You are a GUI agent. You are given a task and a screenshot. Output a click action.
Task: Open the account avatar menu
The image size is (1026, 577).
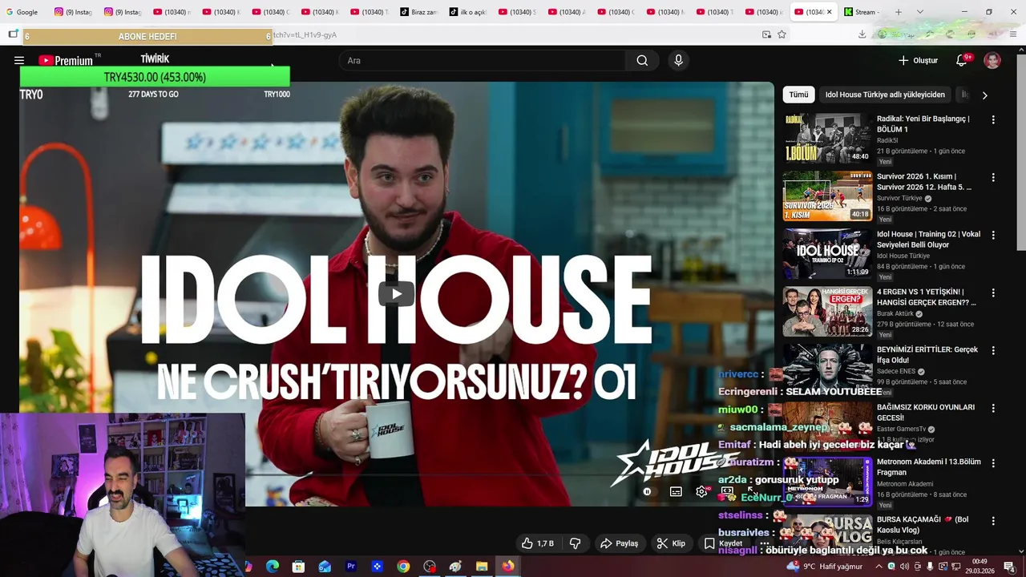tap(992, 60)
